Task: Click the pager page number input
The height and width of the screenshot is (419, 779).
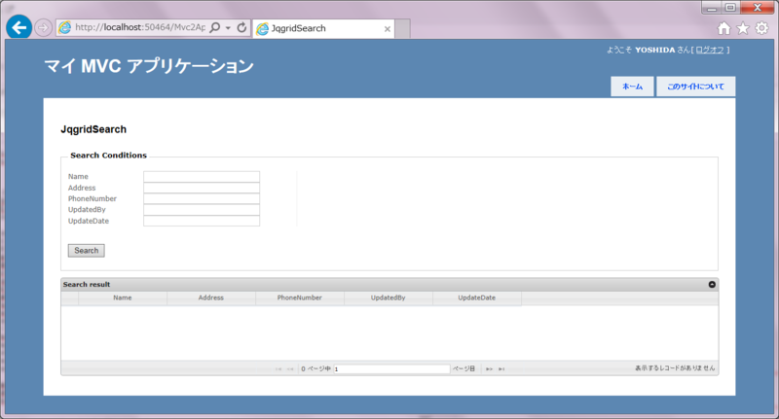Action: 391,368
